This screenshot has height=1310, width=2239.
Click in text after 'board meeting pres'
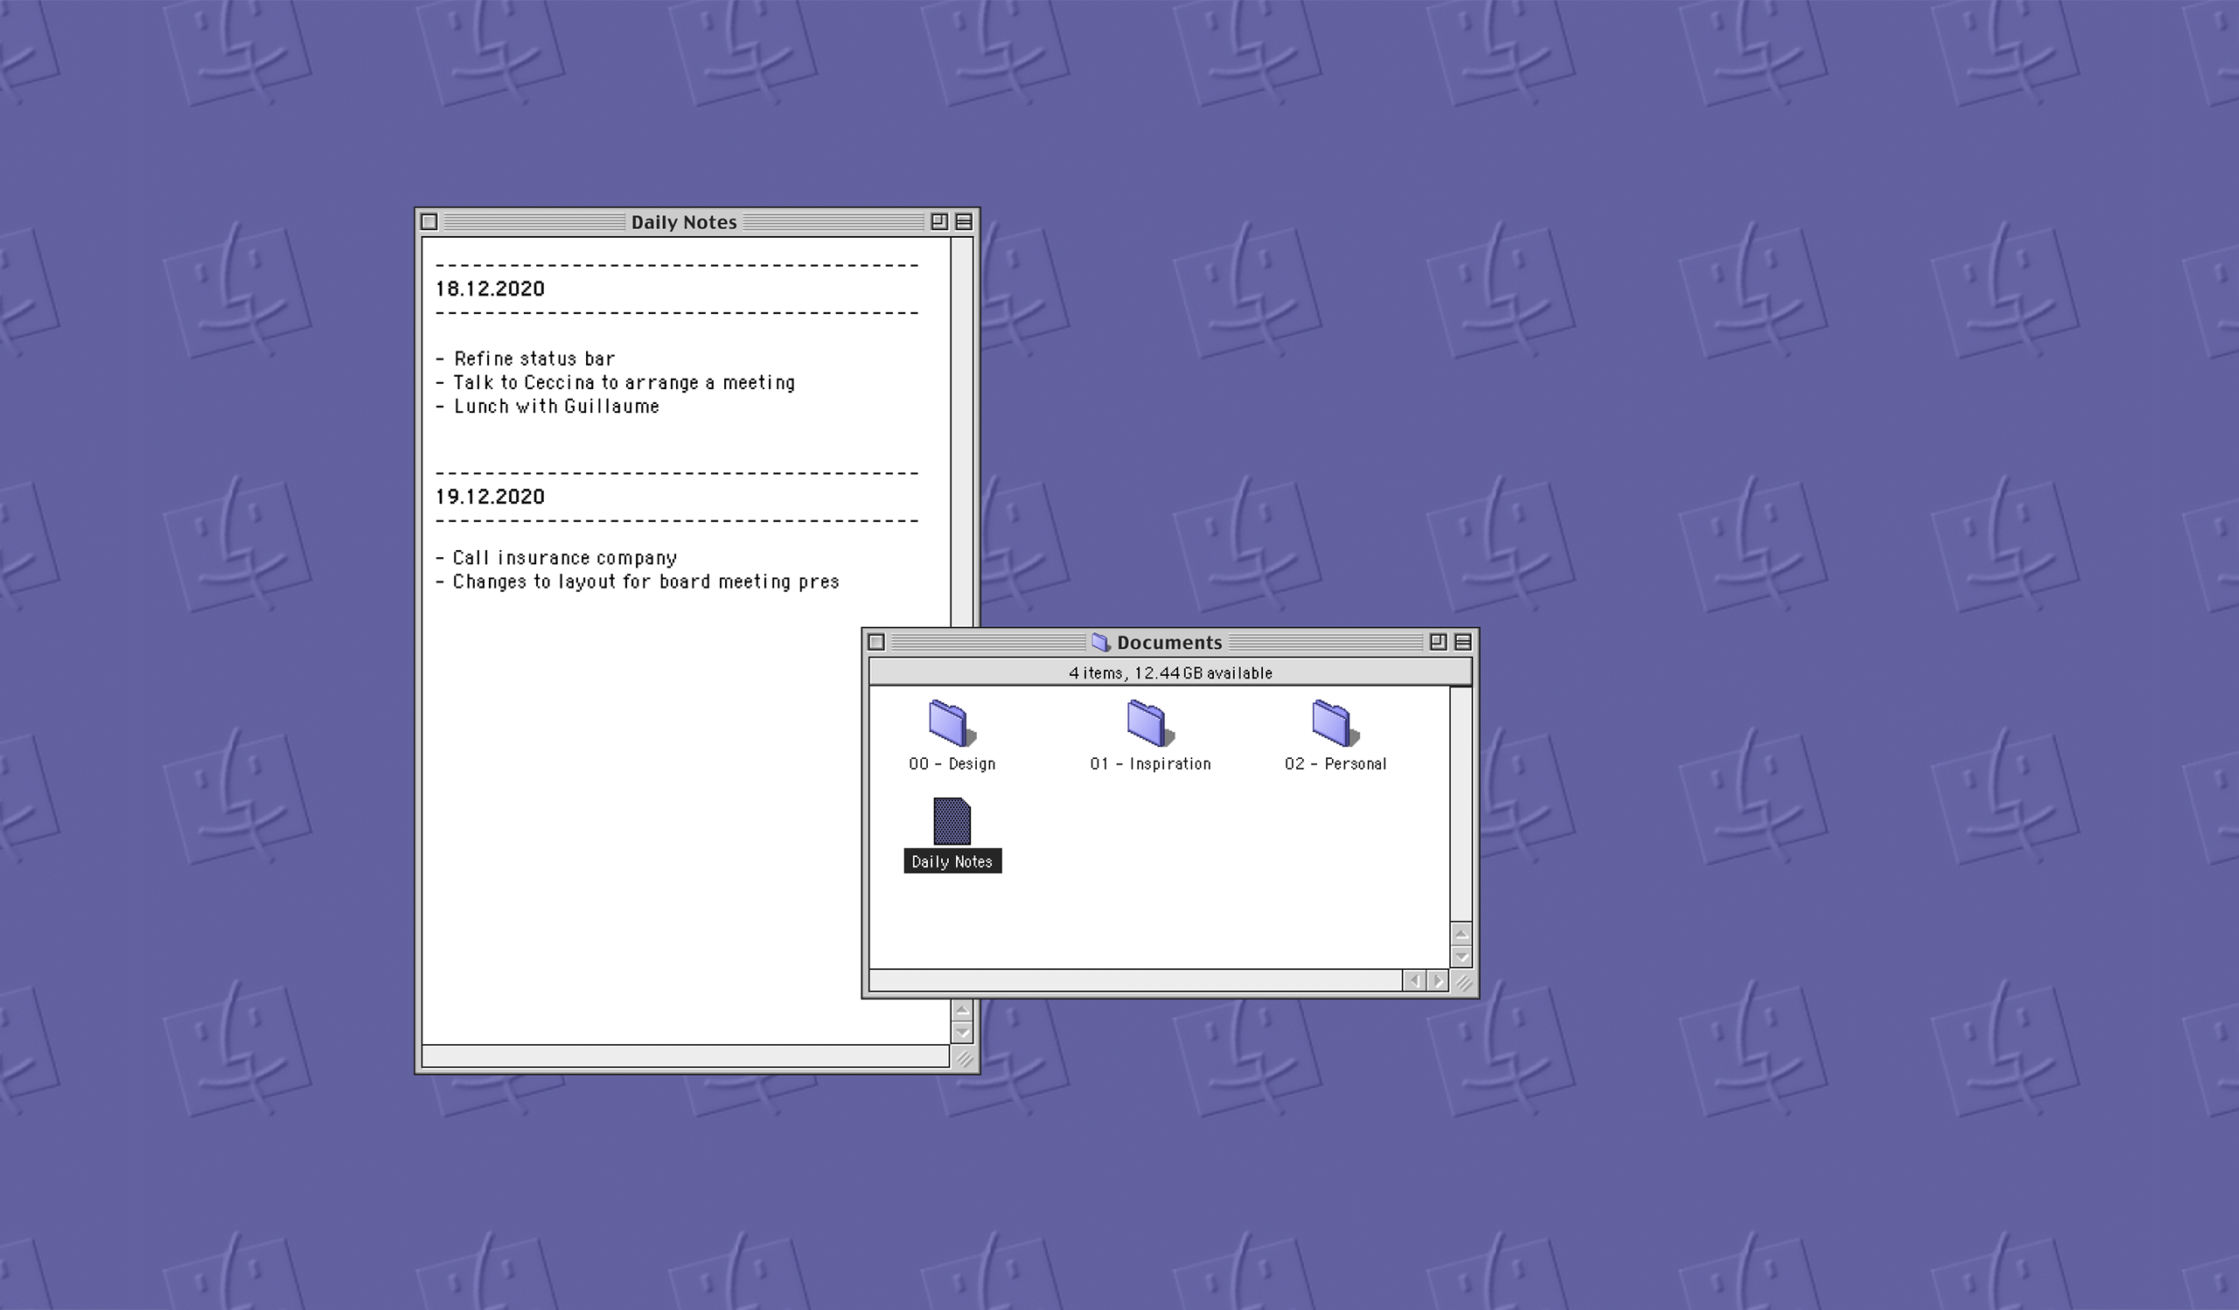coord(841,582)
